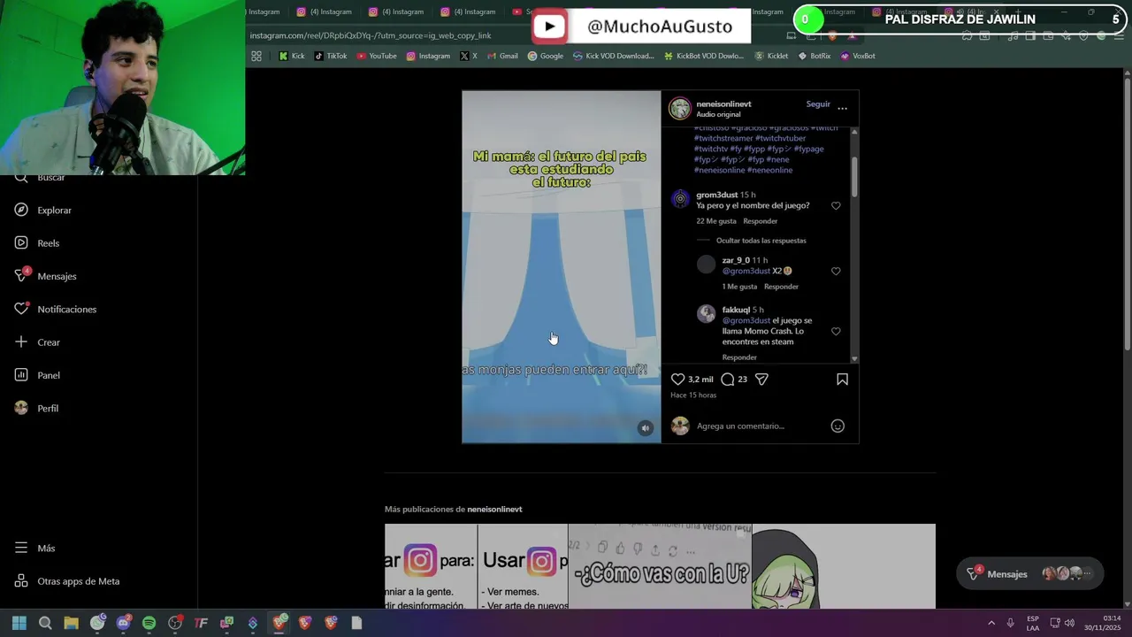Open Notificaciones in the sidebar

[x=55, y=309]
